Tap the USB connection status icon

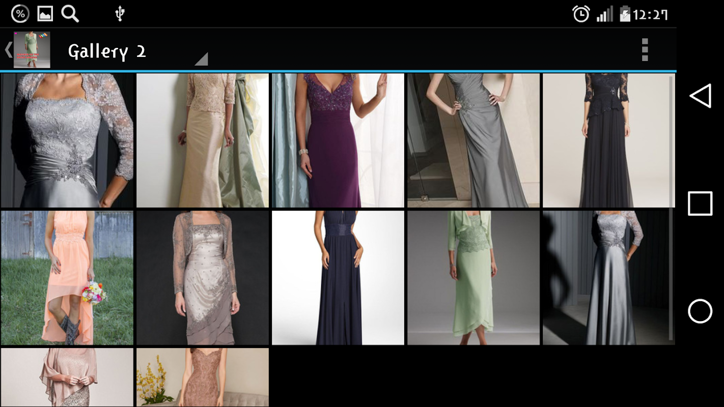(120, 14)
